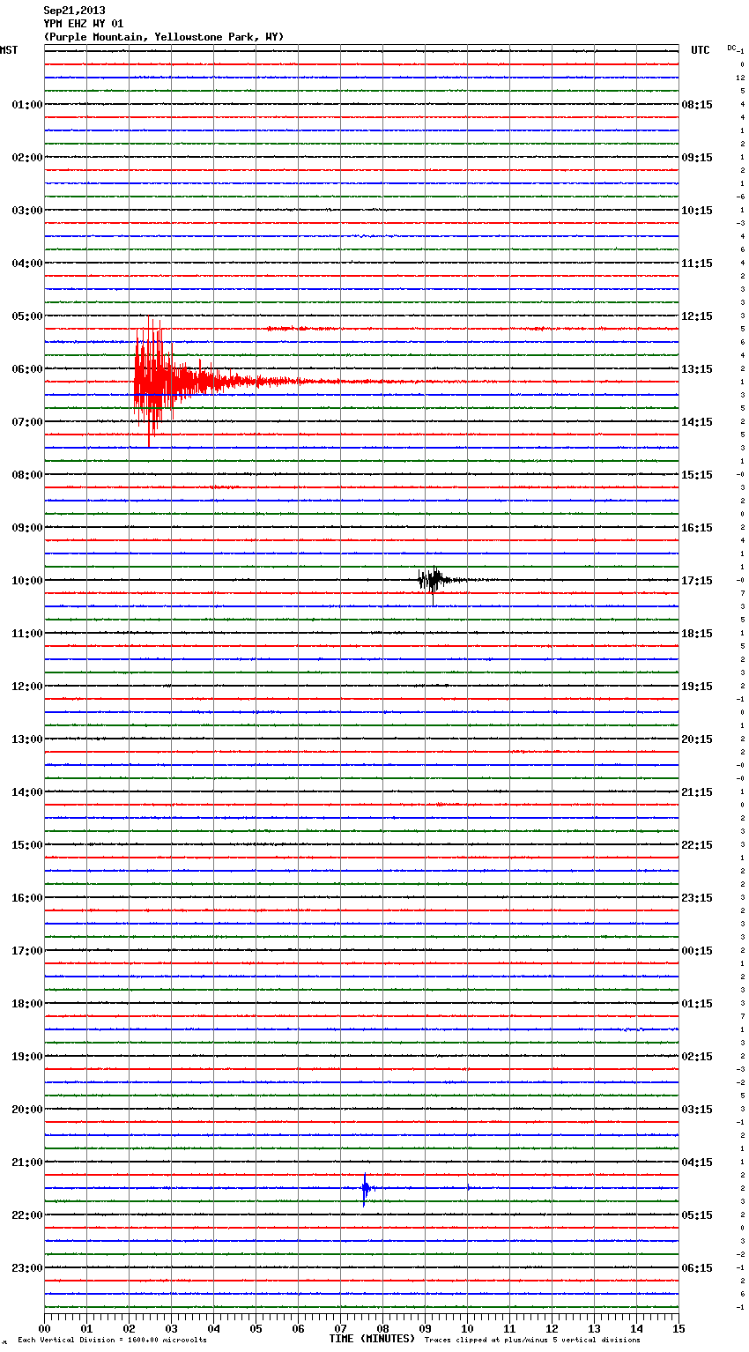Click the black seismic event near 10:00
The height and width of the screenshot is (1352, 749).
[x=433, y=580]
